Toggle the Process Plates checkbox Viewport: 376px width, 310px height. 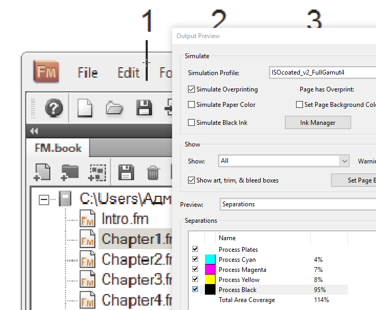tap(195, 249)
